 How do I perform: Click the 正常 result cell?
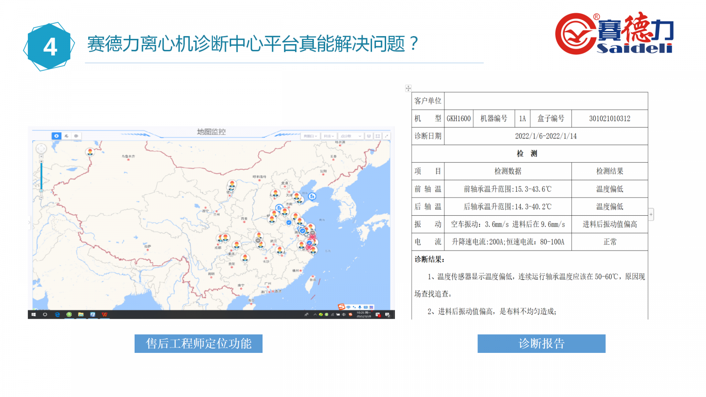click(x=610, y=242)
